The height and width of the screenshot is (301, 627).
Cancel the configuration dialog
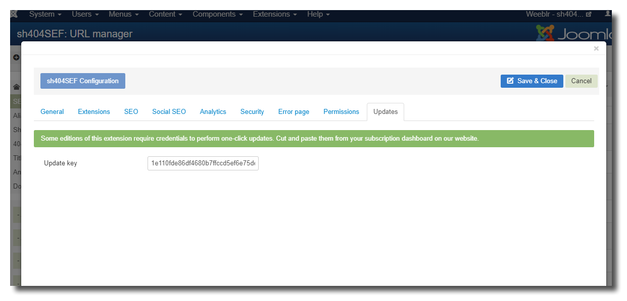click(582, 81)
